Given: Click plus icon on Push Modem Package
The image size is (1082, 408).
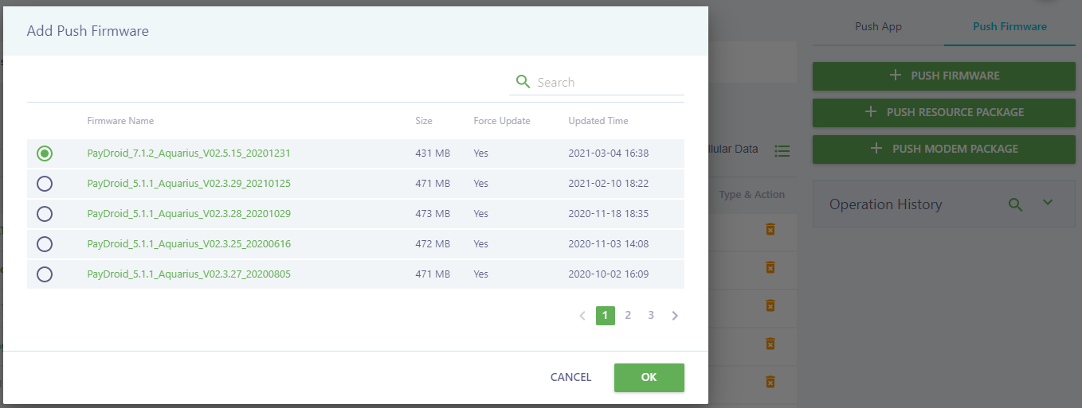Looking at the screenshot, I should [x=876, y=149].
